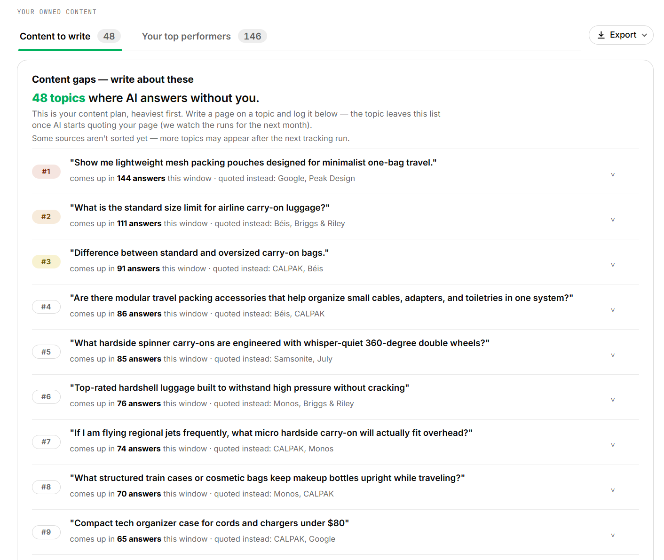
Task: Expand topic #2 airline carry-on size chevron
Action: click(613, 220)
